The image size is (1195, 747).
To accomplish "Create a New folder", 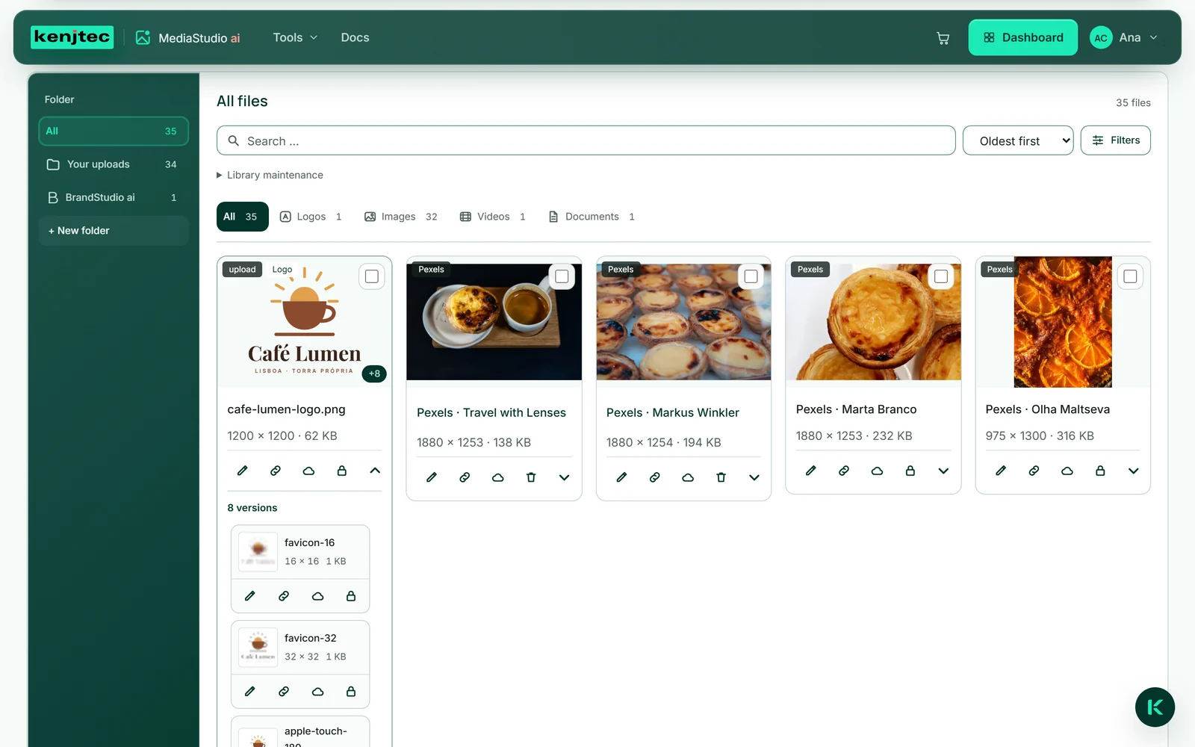I will 114,231.
